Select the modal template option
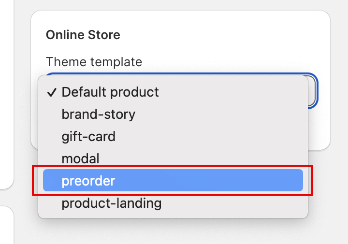 pyautogui.click(x=80, y=158)
